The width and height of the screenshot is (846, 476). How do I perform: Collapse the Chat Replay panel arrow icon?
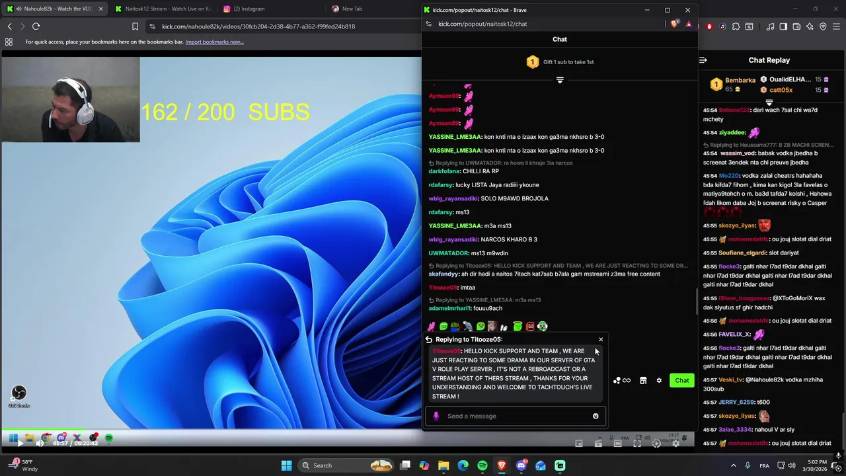click(703, 60)
